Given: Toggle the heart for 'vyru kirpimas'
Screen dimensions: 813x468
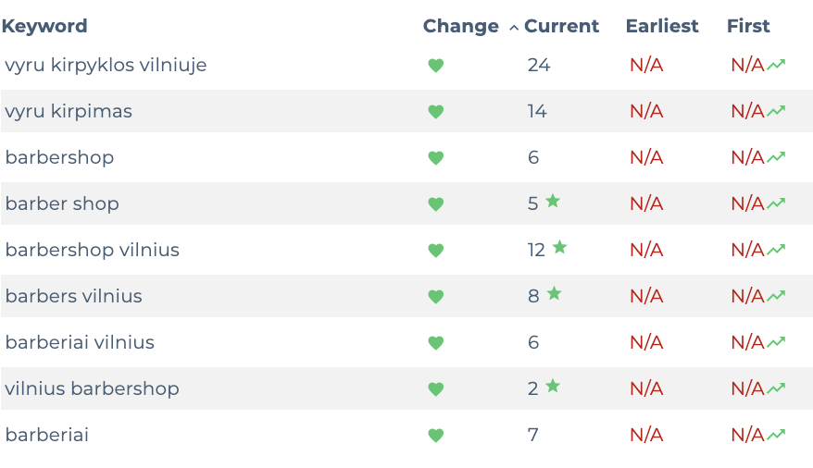Looking at the screenshot, I should tap(435, 112).
